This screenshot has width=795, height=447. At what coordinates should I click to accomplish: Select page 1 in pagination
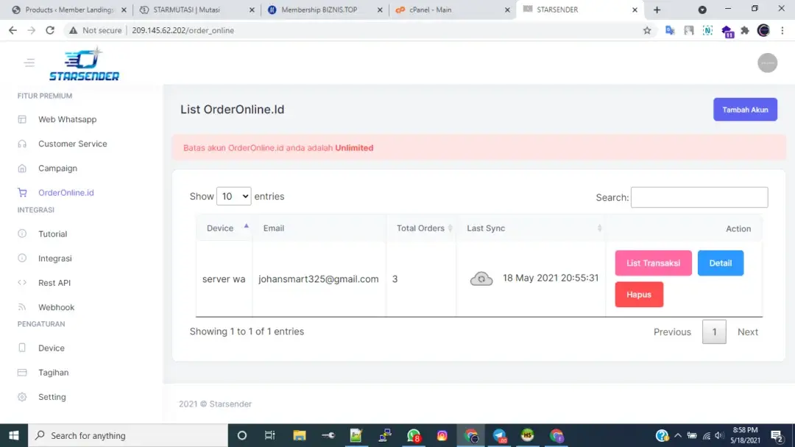tap(714, 332)
